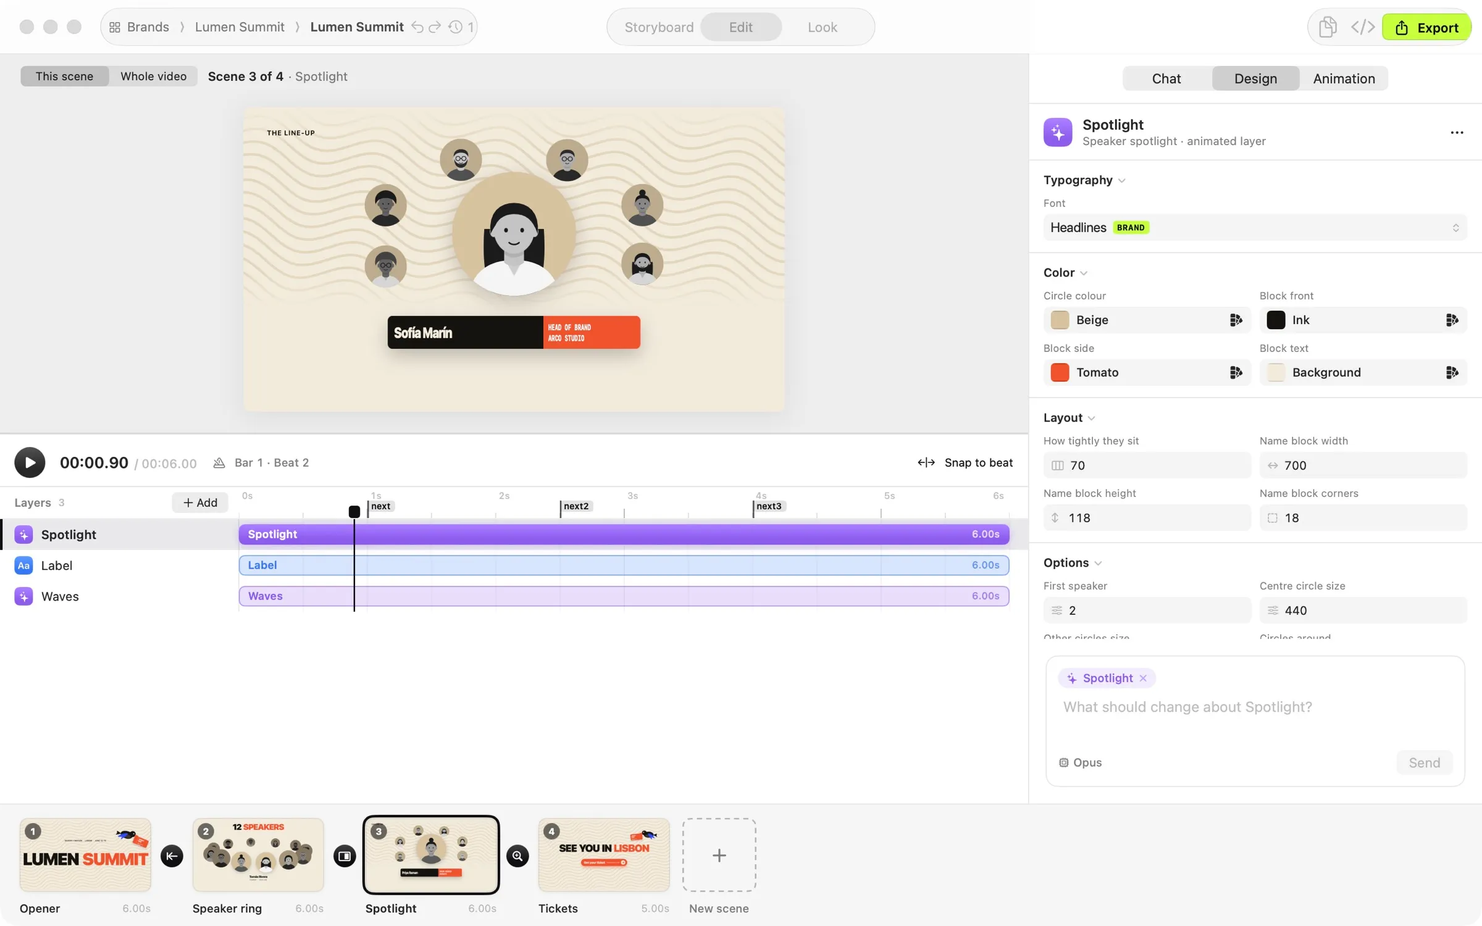Collapse the Options section
This screenshot has height=926, width=1482.
point(1072,563)
